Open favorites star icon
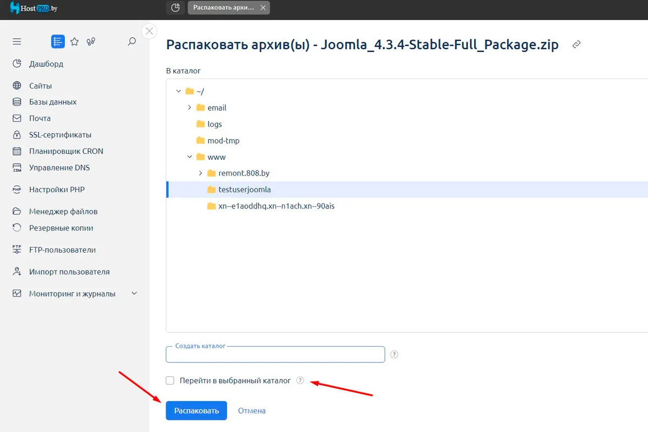This screenshot has width=648, height=432. (x=75, y=42)
